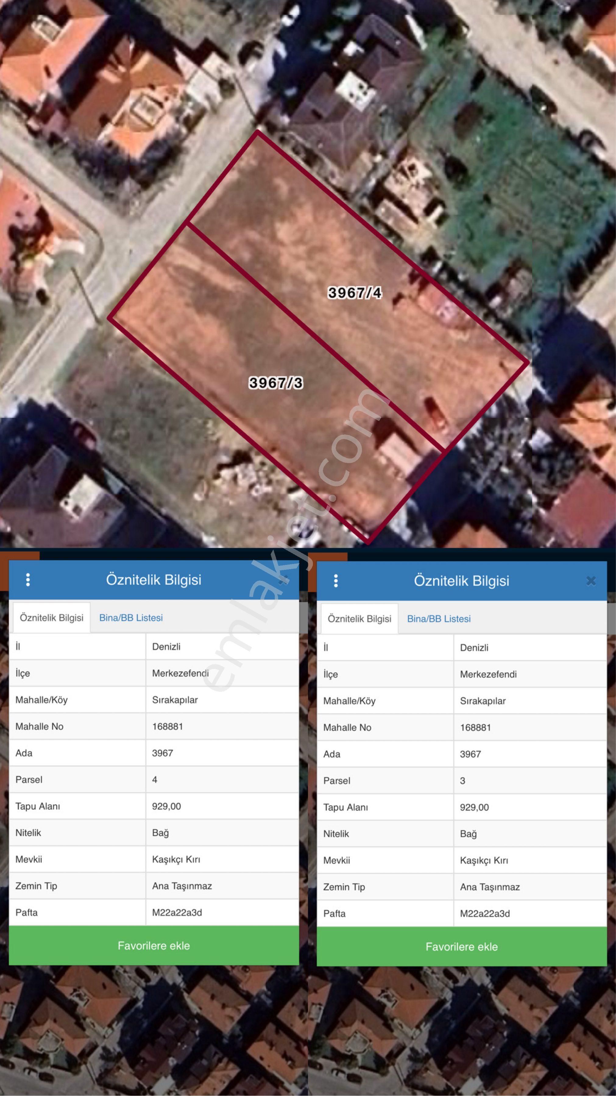Click Merkezefendi in the right panel
This screenshot has height=1096, width=616.
488,674
